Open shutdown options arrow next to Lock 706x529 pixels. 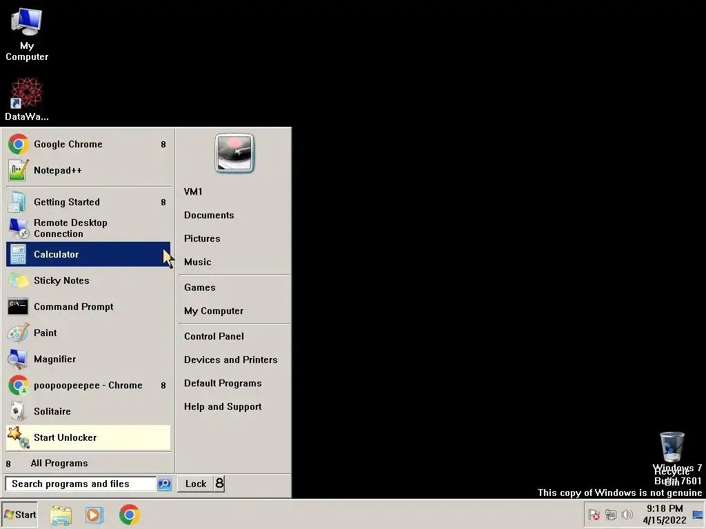point(219,484)
